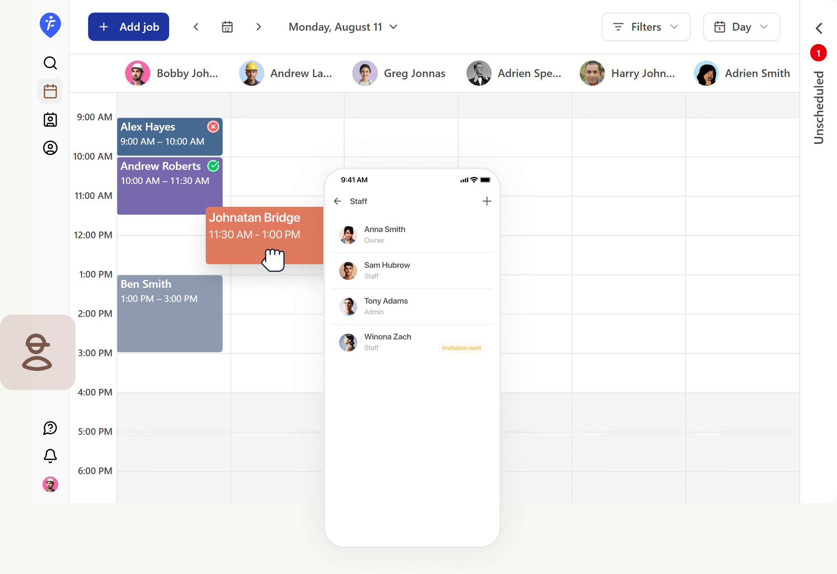Select the calendar/schedule icon in sidebar
Screen dimensions: 837x574
[50, 91]
